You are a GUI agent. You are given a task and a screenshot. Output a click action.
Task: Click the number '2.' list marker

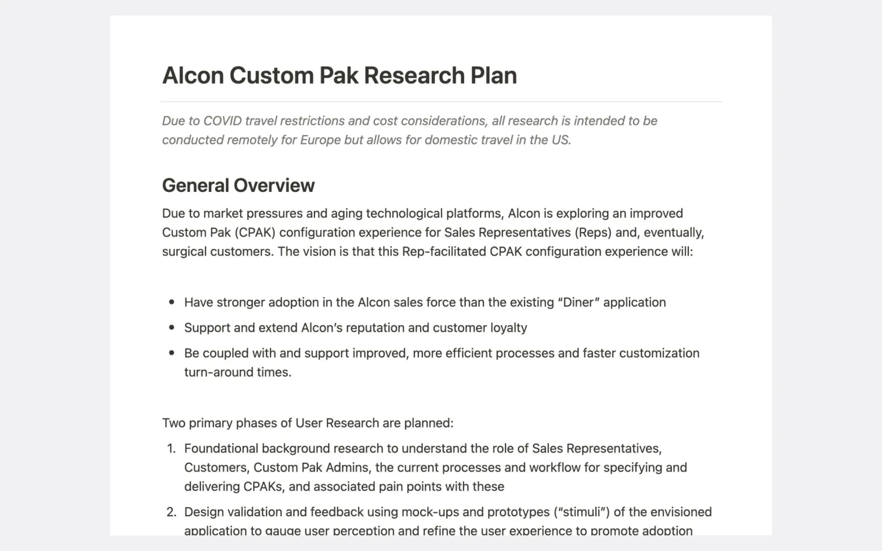(171, 512)
